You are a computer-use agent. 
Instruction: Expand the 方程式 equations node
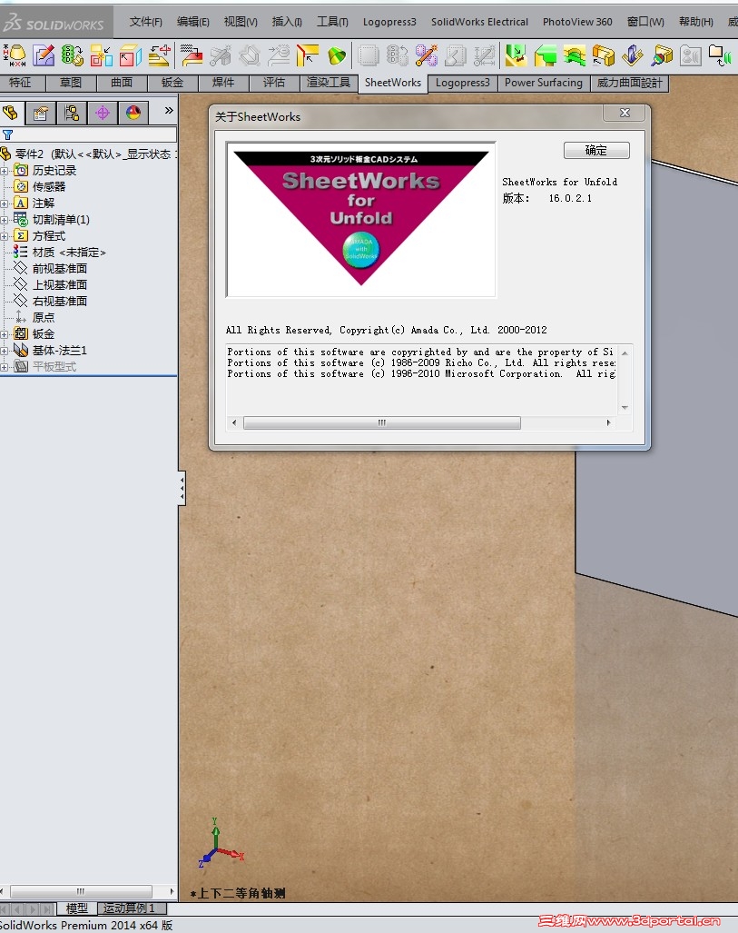tap(5, 236)
